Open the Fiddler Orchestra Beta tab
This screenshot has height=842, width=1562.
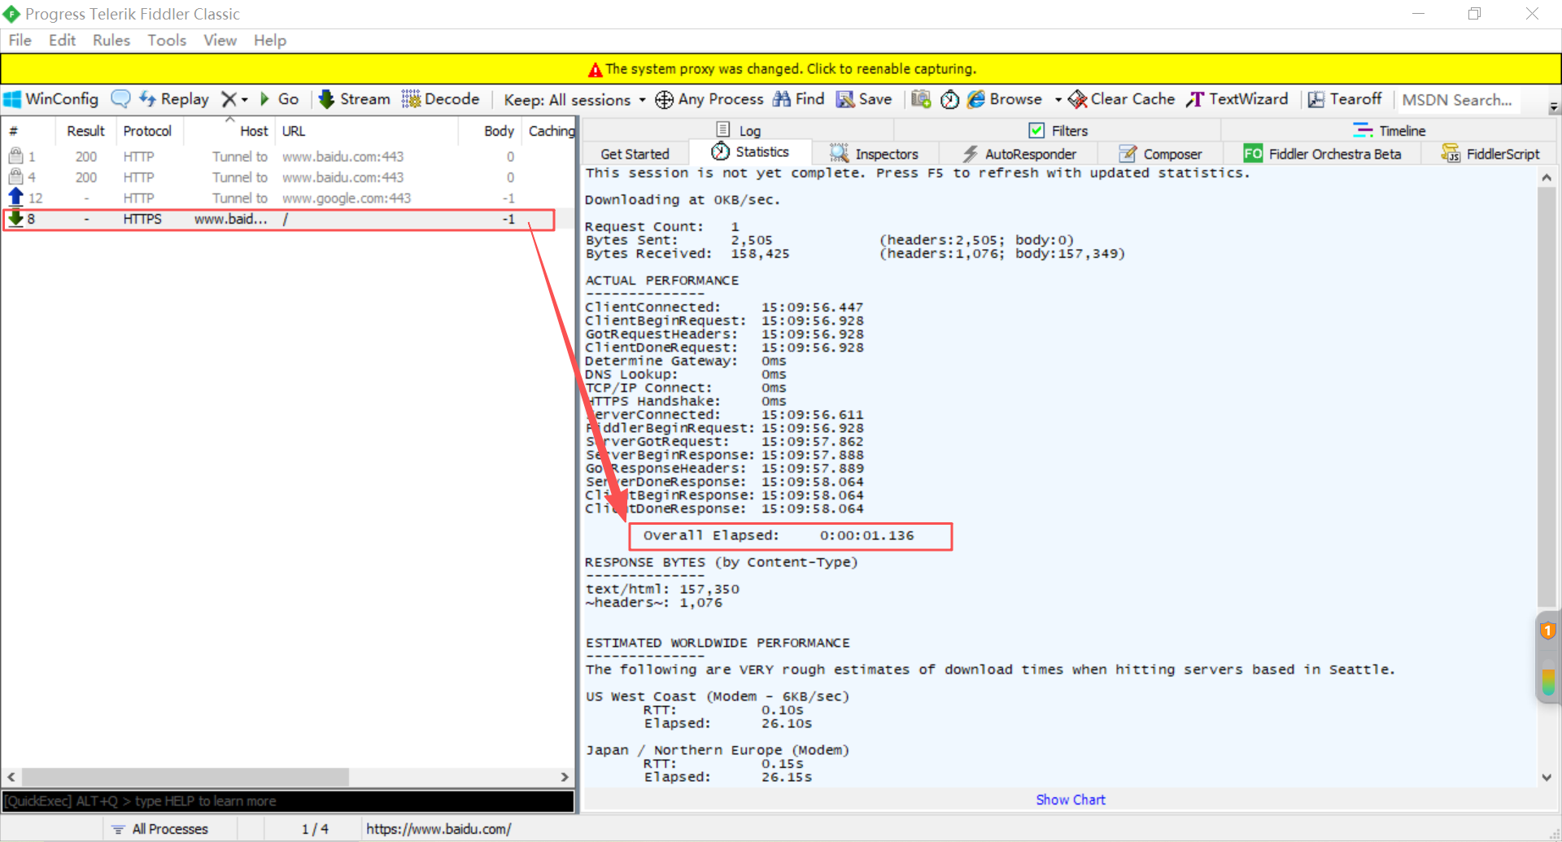(1323, 154)
